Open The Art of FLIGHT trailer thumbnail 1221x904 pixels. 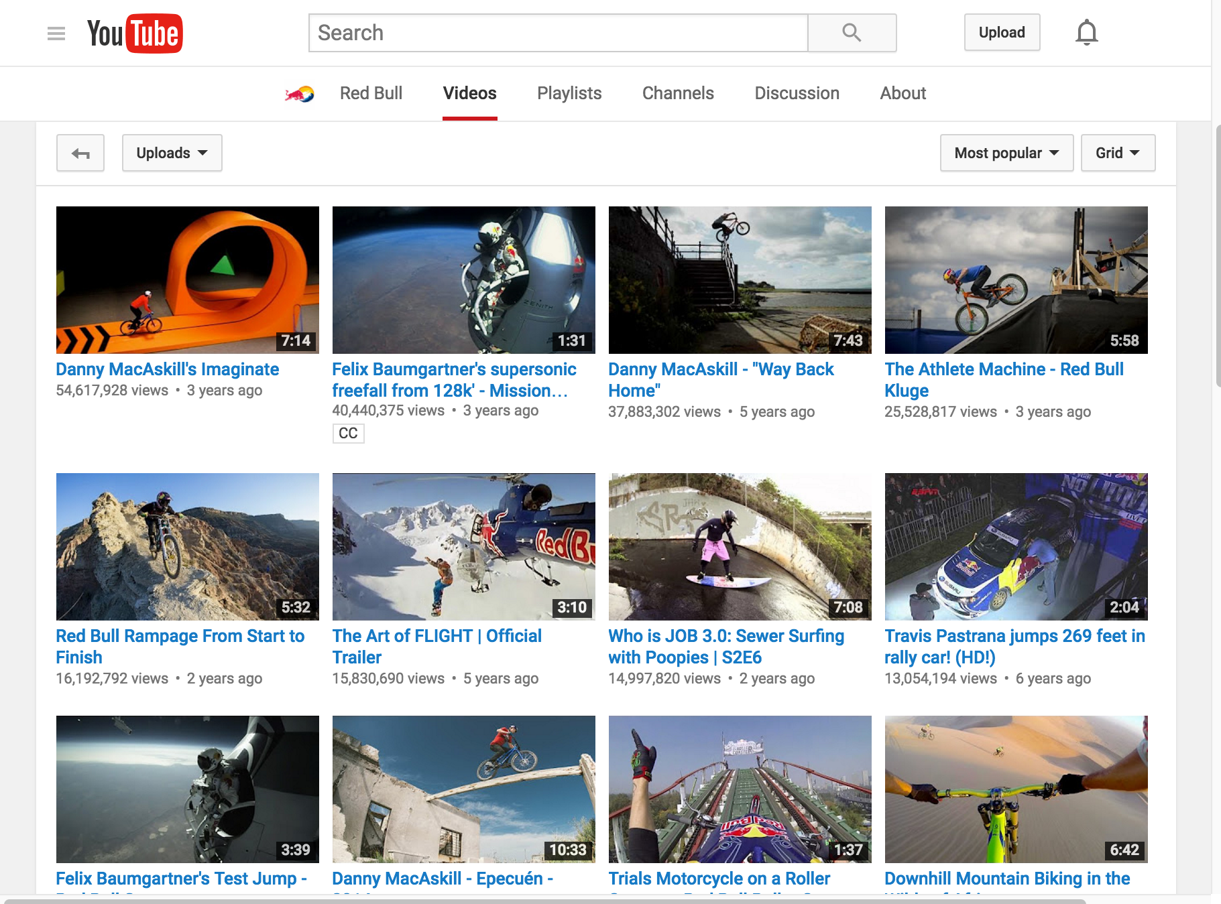coord(464,547)
